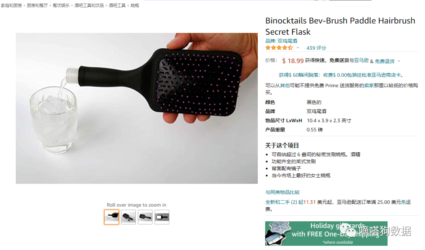The width and height of the screenshot is (425, 250).
Task: Open the 家庭和厨房 breadcrumb
Action: click(x=11, y=6)
